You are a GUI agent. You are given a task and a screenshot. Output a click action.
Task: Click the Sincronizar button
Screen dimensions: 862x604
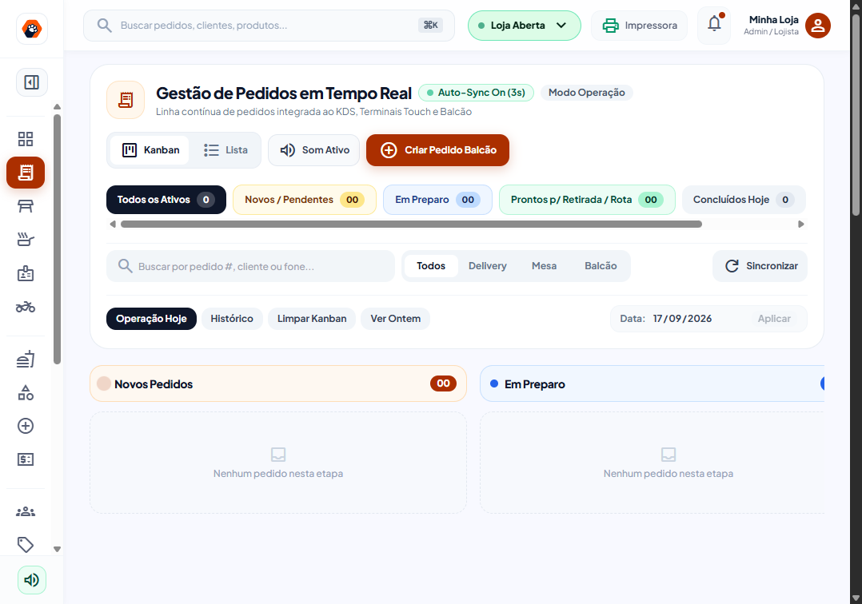pos(760,266)
